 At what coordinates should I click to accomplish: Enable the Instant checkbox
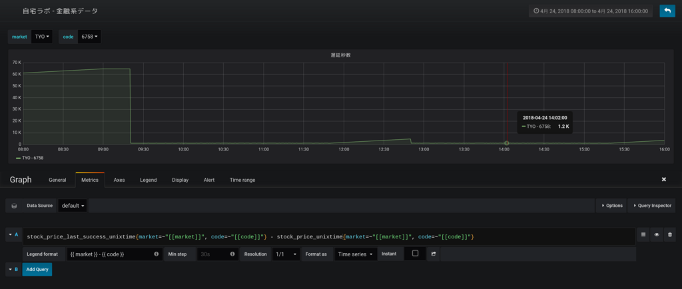pos(415,253)
